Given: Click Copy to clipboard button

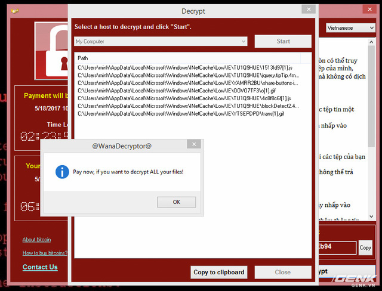Looking at the screenshot, I should point(219,272).
